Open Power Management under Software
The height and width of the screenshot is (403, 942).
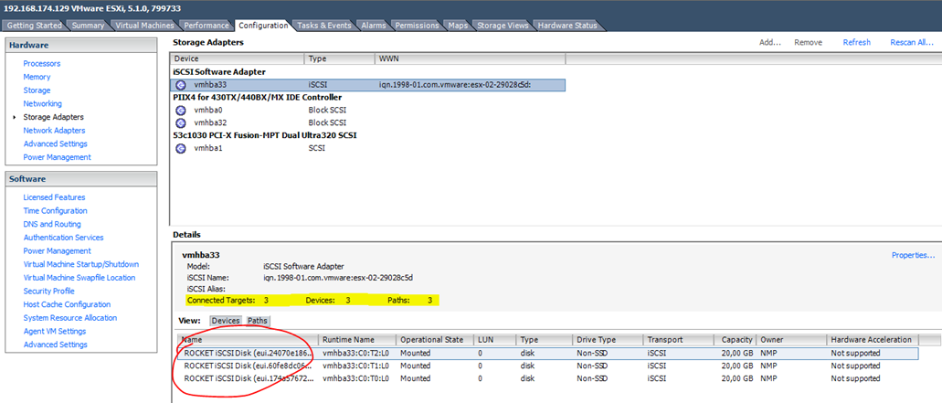(x=57, y=251)
